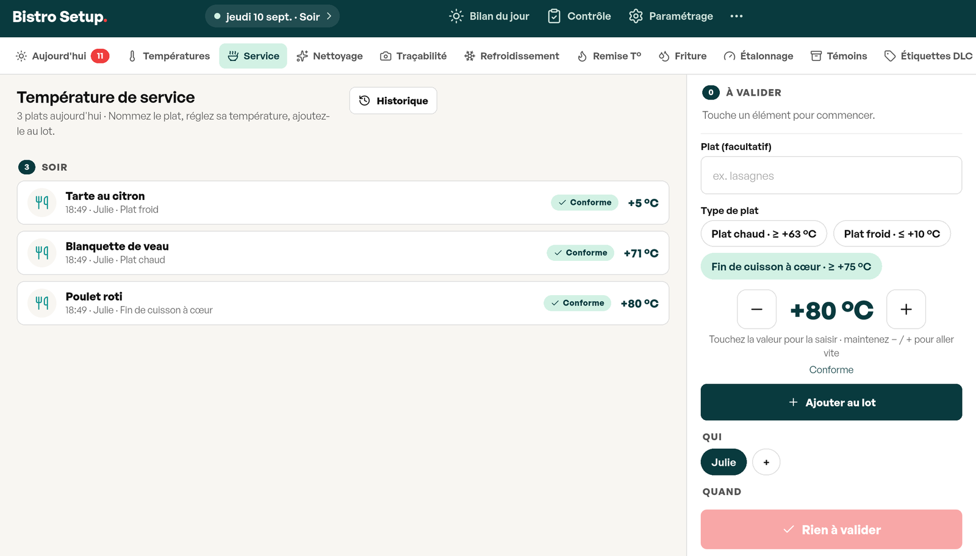Click Ajouter au lot button
This screenshot has height=556, width=976.
coord(831,402)
